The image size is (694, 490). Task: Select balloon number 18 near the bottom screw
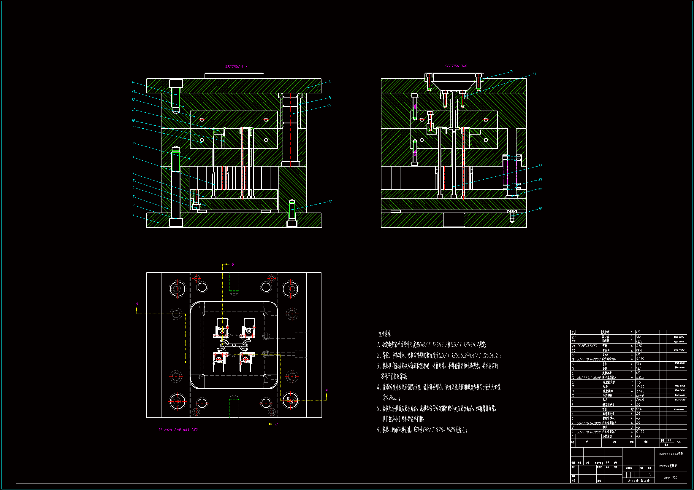(x=330, y=201)
